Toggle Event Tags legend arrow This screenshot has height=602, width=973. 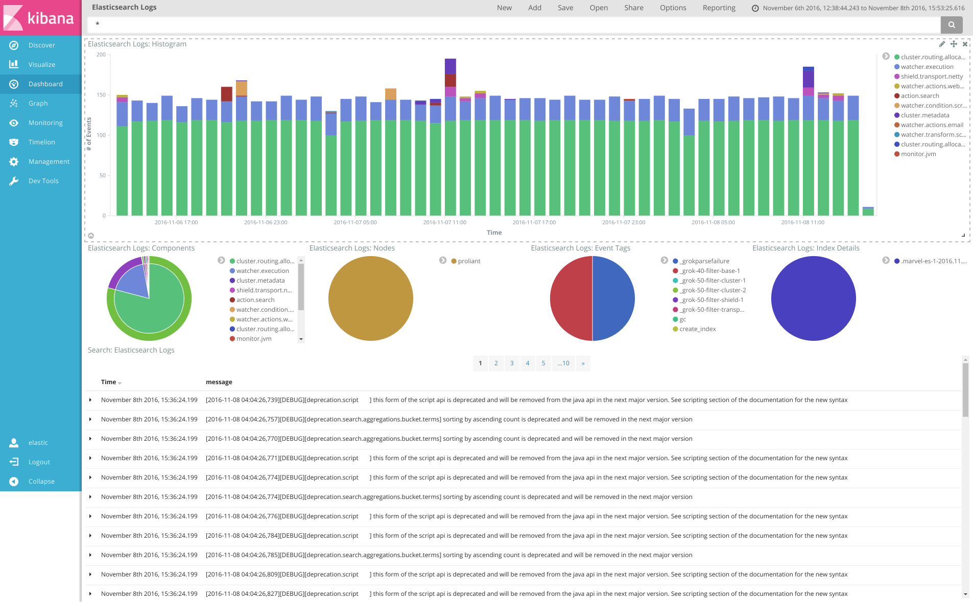coord(665,260)
